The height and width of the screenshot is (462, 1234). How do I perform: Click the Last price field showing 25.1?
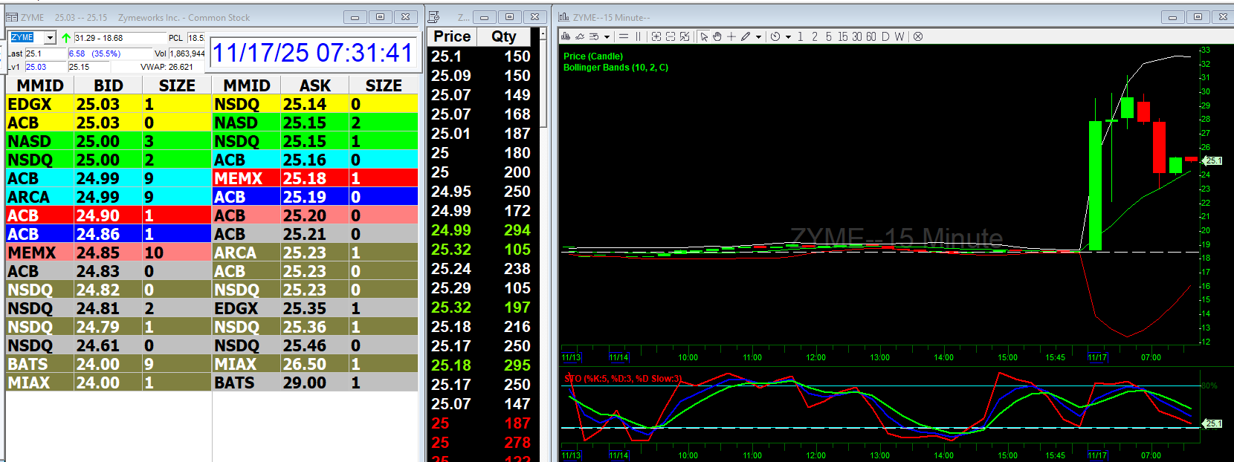coord(45,53)
